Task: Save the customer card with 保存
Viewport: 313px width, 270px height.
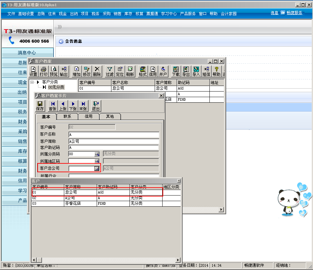Action: pos(40,106)
